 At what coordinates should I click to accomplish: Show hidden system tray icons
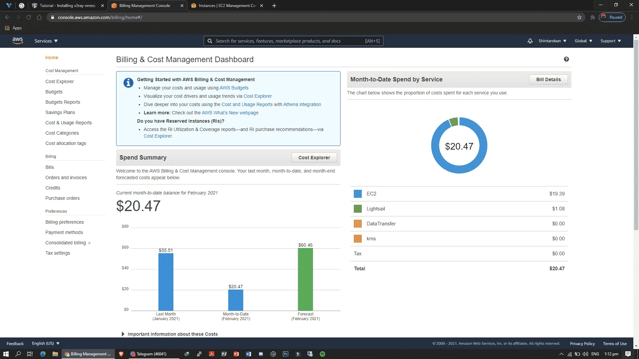[x=561, y=354]
